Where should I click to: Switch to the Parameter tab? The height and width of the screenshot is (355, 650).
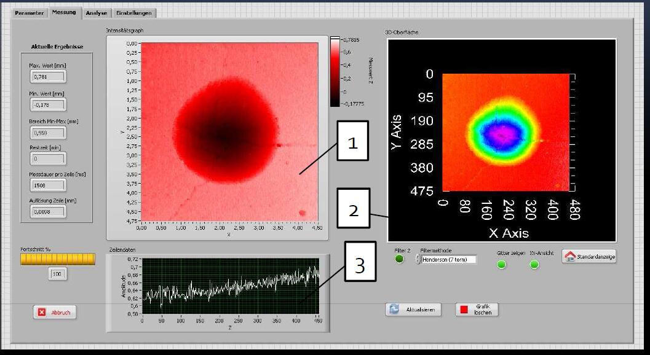tap(30, 13)
